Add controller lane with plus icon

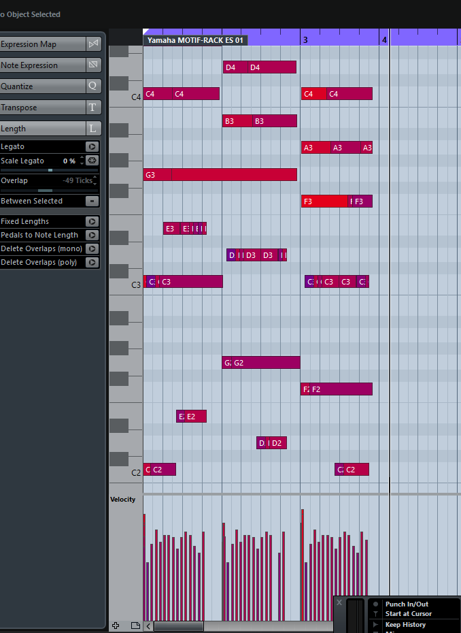116,626
